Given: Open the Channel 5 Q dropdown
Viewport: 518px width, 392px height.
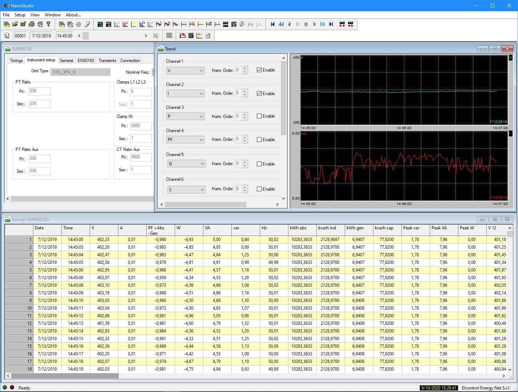Looking at the screenshot, I should [186, 164].
